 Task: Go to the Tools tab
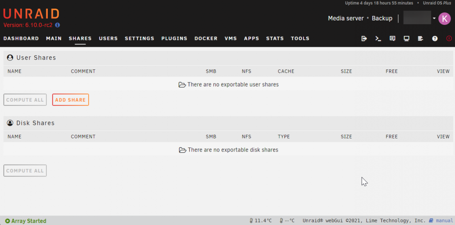[300, 39]
